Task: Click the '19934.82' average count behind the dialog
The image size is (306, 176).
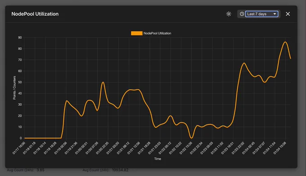Action: [x=120, y=170]
